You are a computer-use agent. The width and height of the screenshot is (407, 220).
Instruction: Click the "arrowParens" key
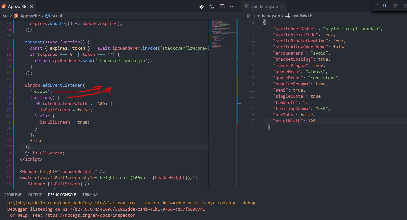coord(291,53)
